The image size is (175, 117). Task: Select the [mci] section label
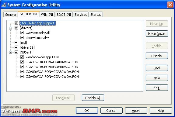pos(23,43)
